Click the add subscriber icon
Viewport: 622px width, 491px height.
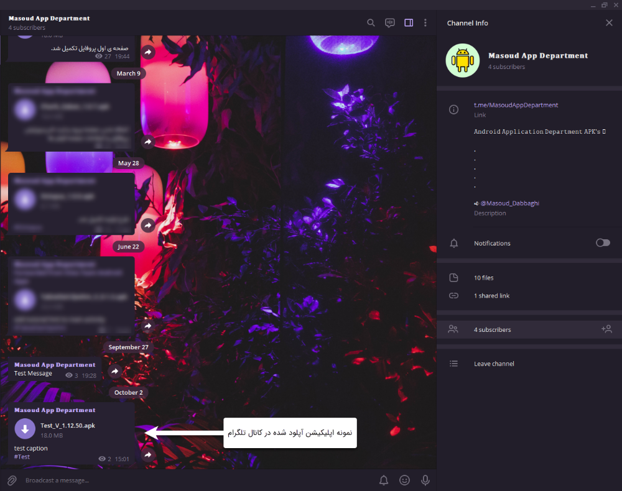(x=606, y=329)
